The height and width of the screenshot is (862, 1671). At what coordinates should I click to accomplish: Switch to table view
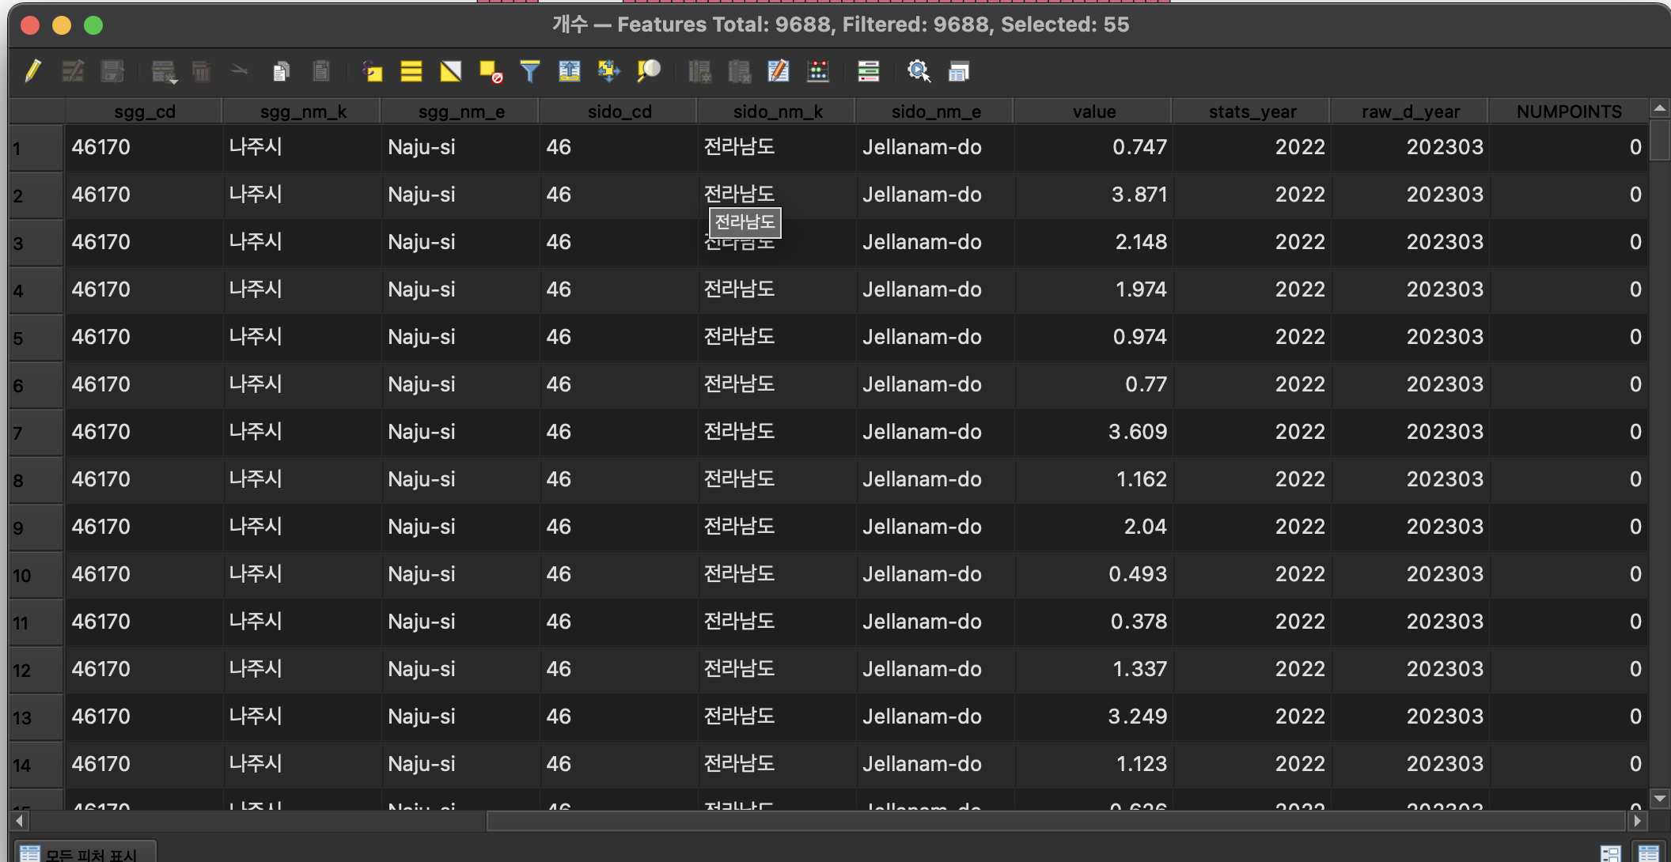pyautogui.click(x=1649, y=853)
